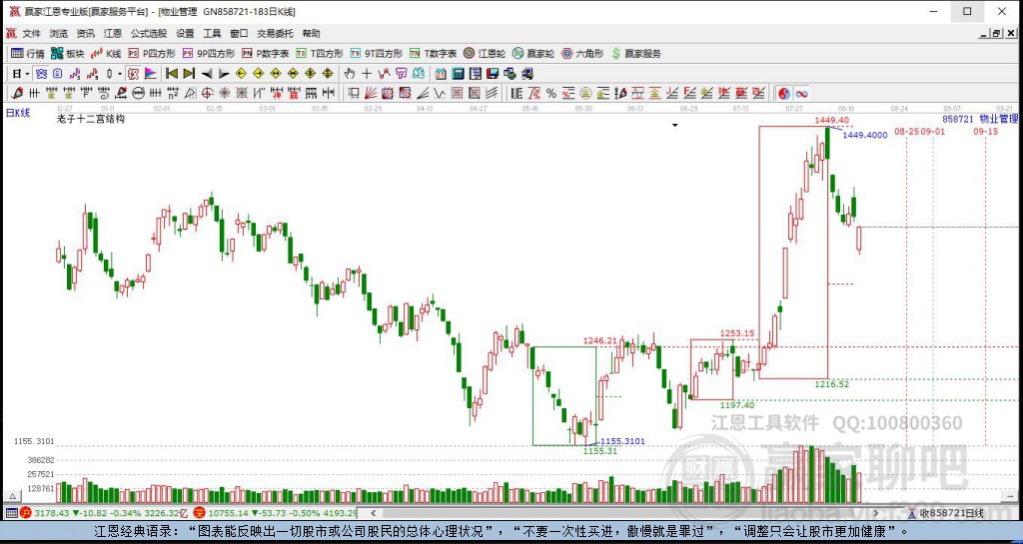Image resolution: width=1023 pixels, height=544 pixels.
Task: Select the crosshair plus cursor tool
Action: [367, 74]
